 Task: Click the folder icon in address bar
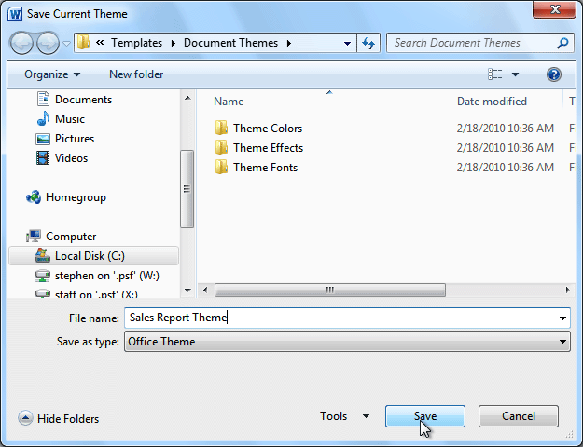tap(84, 43)
